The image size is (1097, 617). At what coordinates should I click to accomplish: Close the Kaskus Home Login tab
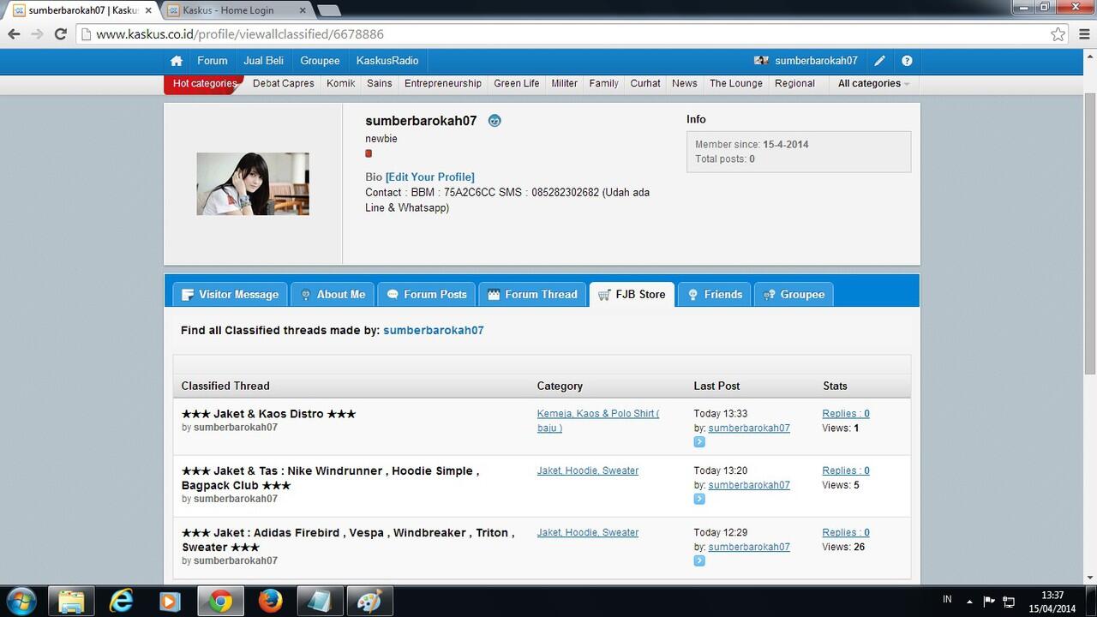pos(302,10)
